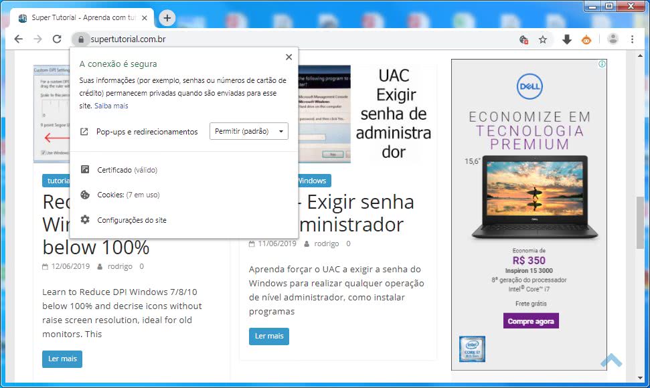Click author rodrigo under DPI article
Screen dimensions: 650x388
tap(120, 266)
